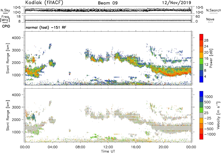The width and height of the screenshot is (221, 153).
Task: Click the "08:00" time axis label
Action: point(80,147)
